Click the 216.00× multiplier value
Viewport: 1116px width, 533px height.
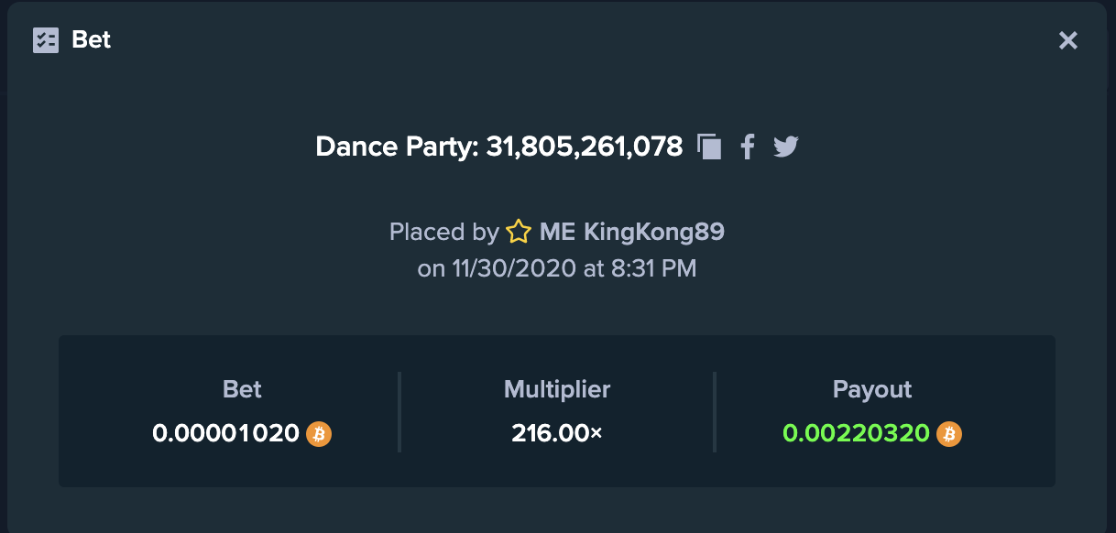557,433
